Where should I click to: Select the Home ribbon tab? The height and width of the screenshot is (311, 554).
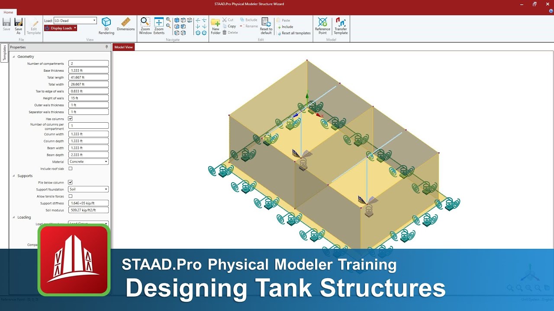tap(8, 12)
